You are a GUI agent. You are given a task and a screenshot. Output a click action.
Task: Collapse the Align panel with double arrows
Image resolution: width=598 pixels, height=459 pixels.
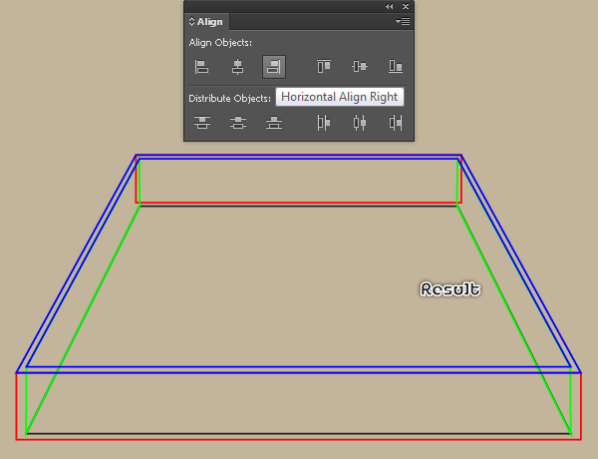tap(389, 7)
